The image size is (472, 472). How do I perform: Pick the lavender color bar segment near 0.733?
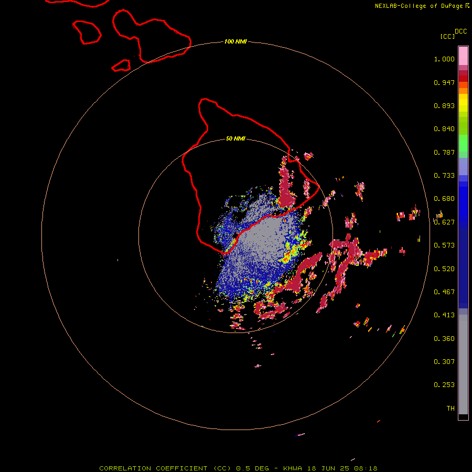pyautogui.click(x=463, y=167)
